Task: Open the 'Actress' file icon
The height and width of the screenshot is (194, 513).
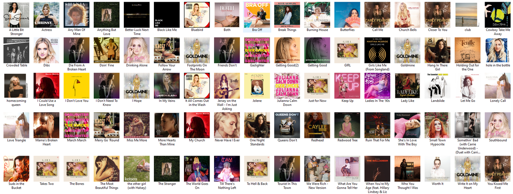Action: (46, 15)
